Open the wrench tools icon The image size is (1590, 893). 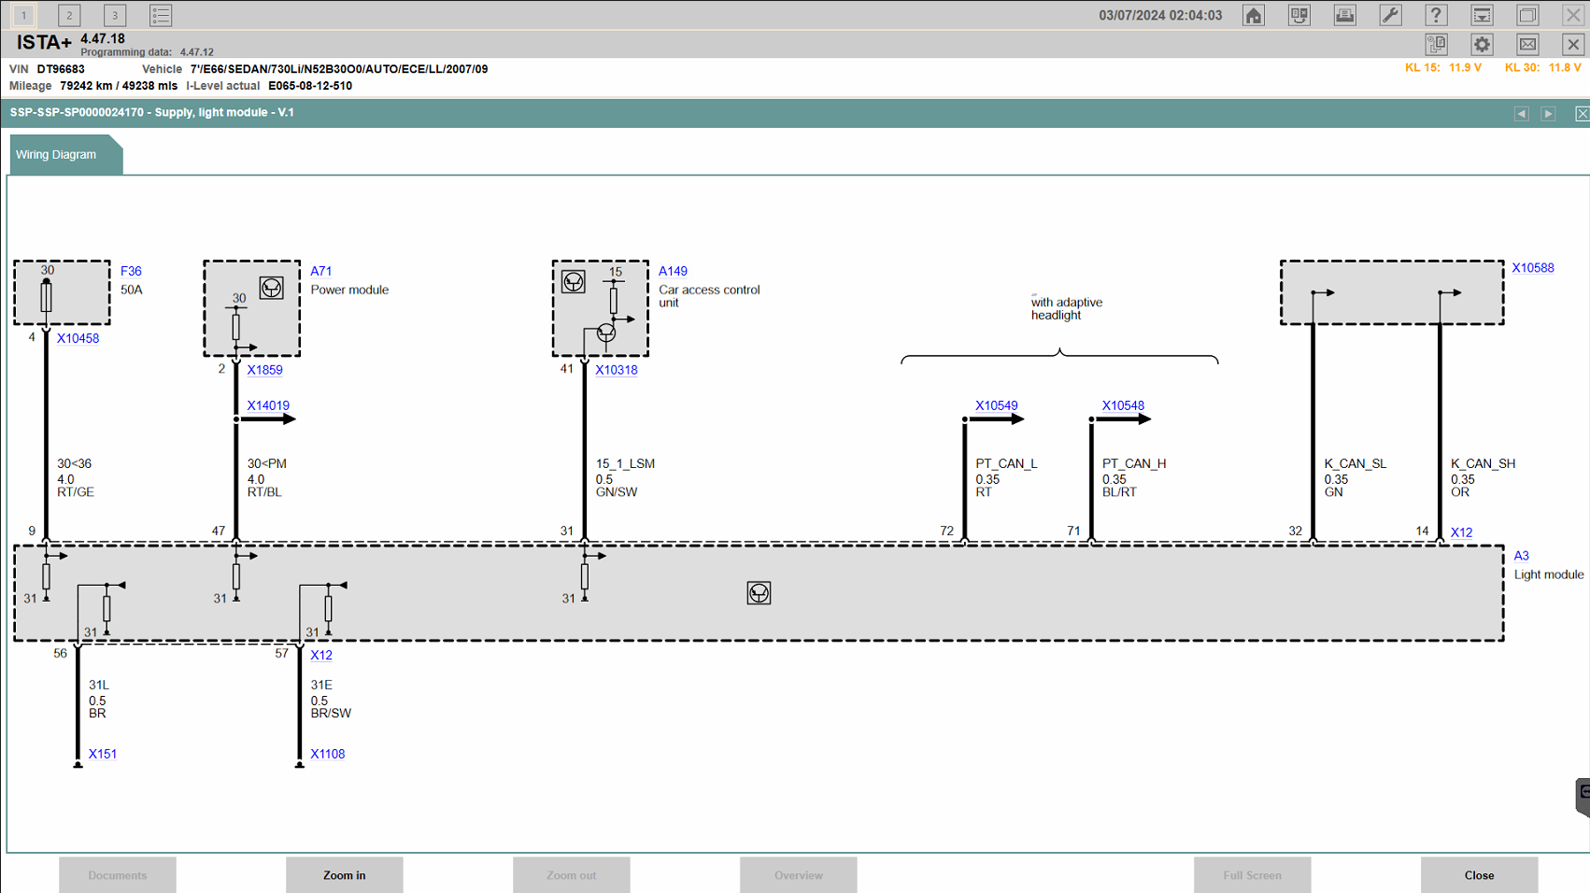pyautogui.click(x=1390, y=15)
